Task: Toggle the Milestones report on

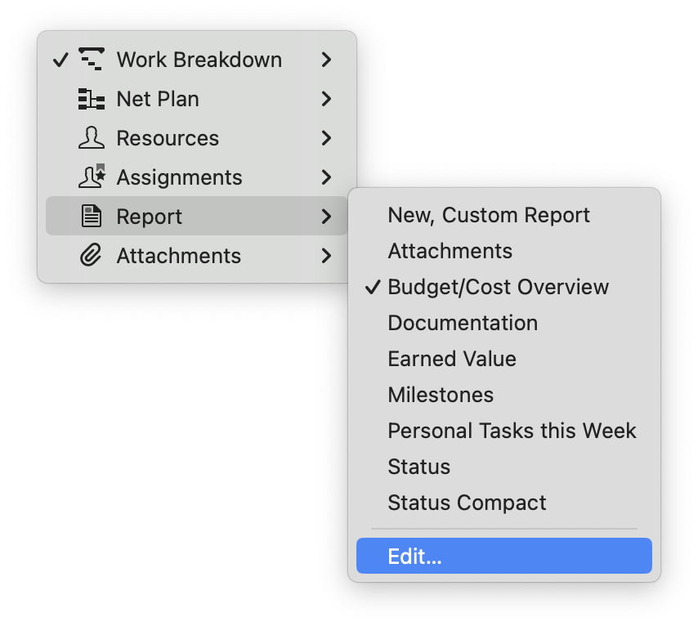Action: coord(441,395)
